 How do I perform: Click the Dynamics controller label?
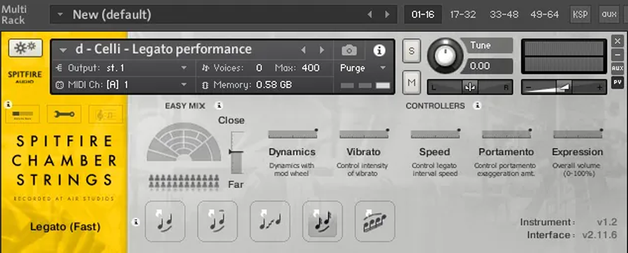(292, 152)
